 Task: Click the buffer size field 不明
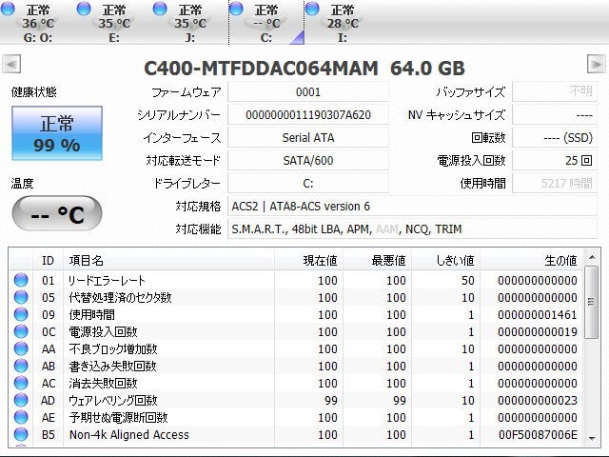(555, 92)
